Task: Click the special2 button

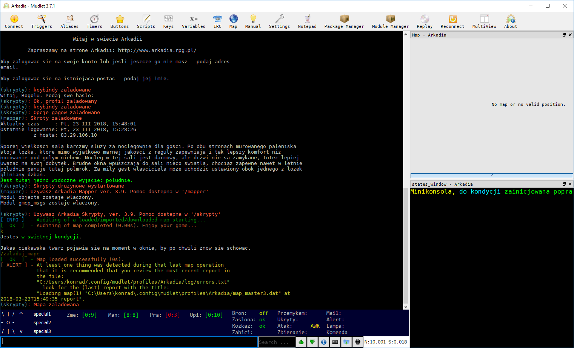Action: (42, 323)
